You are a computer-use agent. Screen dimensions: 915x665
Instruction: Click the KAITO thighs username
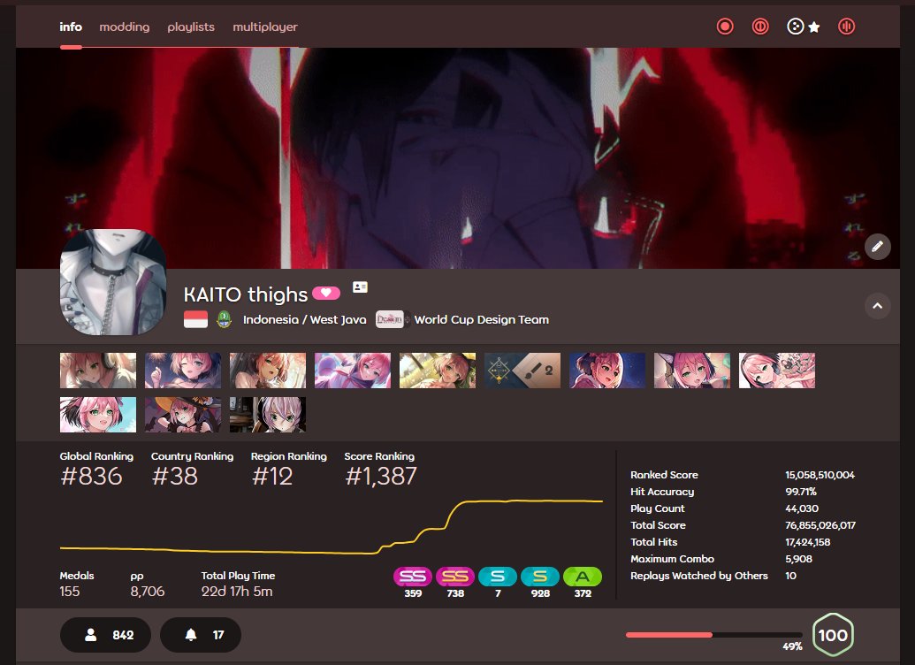coord(246,294)
